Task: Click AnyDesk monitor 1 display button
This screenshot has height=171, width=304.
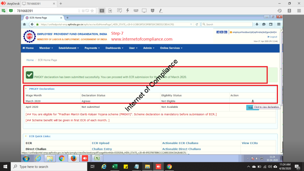Action: (102, 11)
